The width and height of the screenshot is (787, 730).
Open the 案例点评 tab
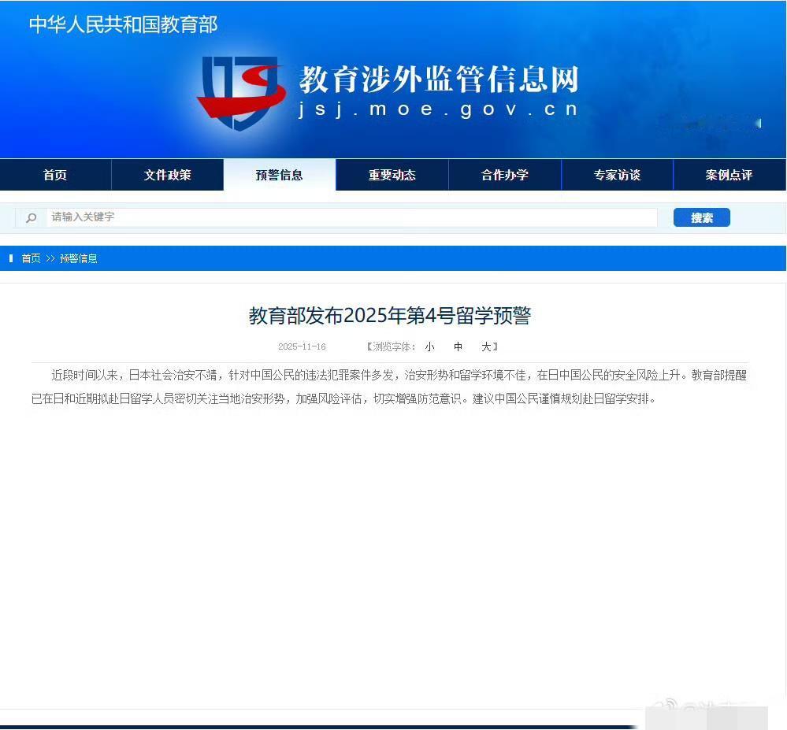729,175
